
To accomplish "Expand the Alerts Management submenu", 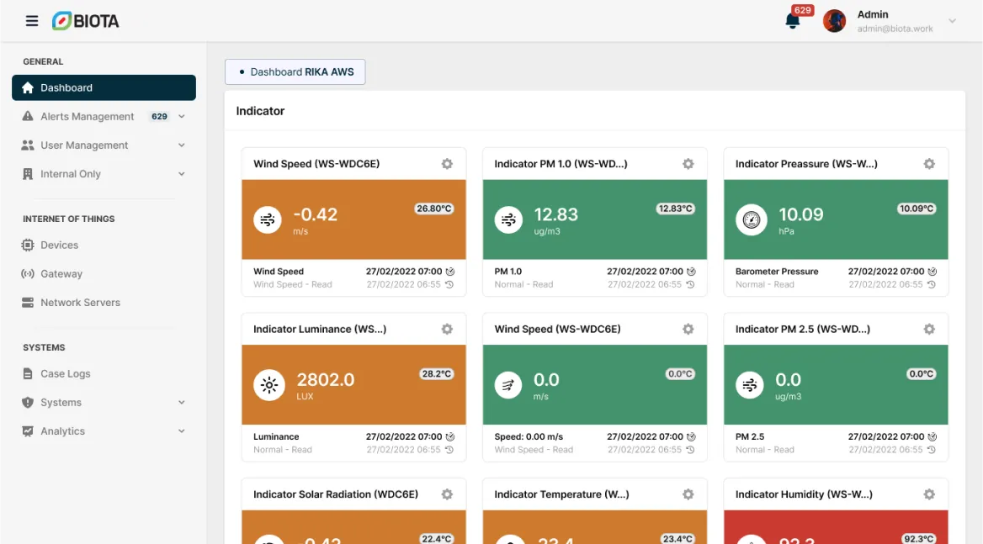I will point(181,117).
